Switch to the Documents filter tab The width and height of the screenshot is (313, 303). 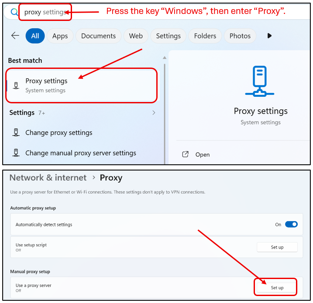[x=98, y=36]
